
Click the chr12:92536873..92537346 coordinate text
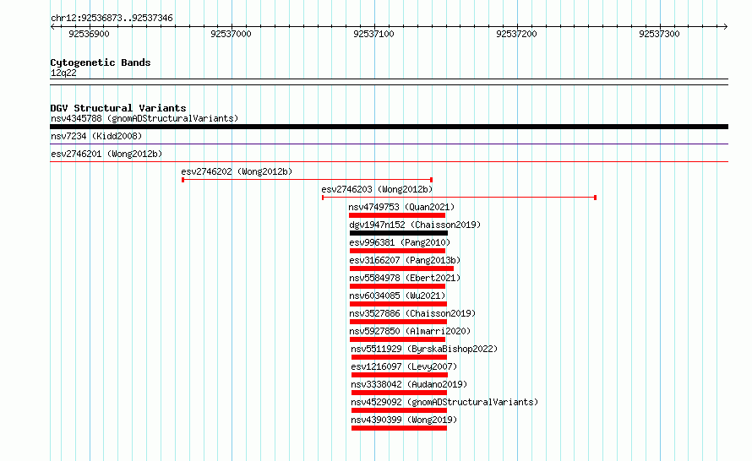point(112,19)
